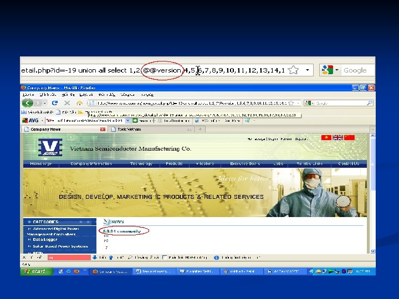Select Solar Based Power Systems category
Viewport: 399px width, 299px height.
[x=60, y=246]
